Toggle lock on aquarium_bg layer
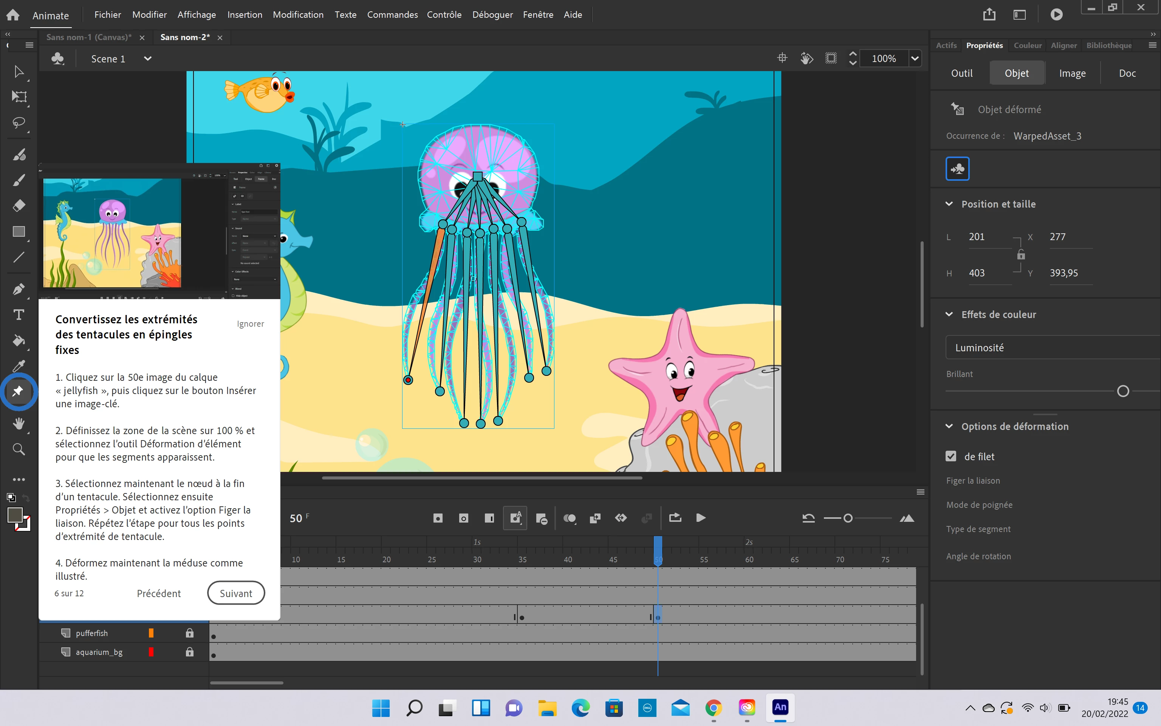This screenshot has height=726, width=1161. [189, 652]
